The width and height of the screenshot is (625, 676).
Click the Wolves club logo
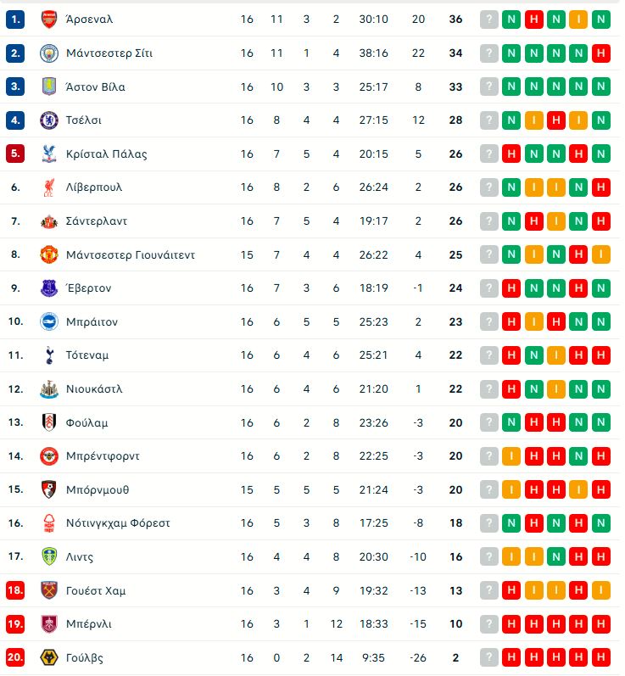coord(49,657)
